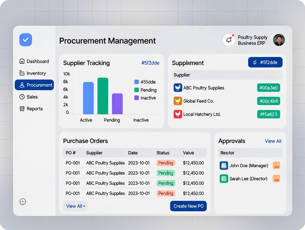Open View All link in Approvals
This screenshot has width=305, height=230.
(273, 141)
